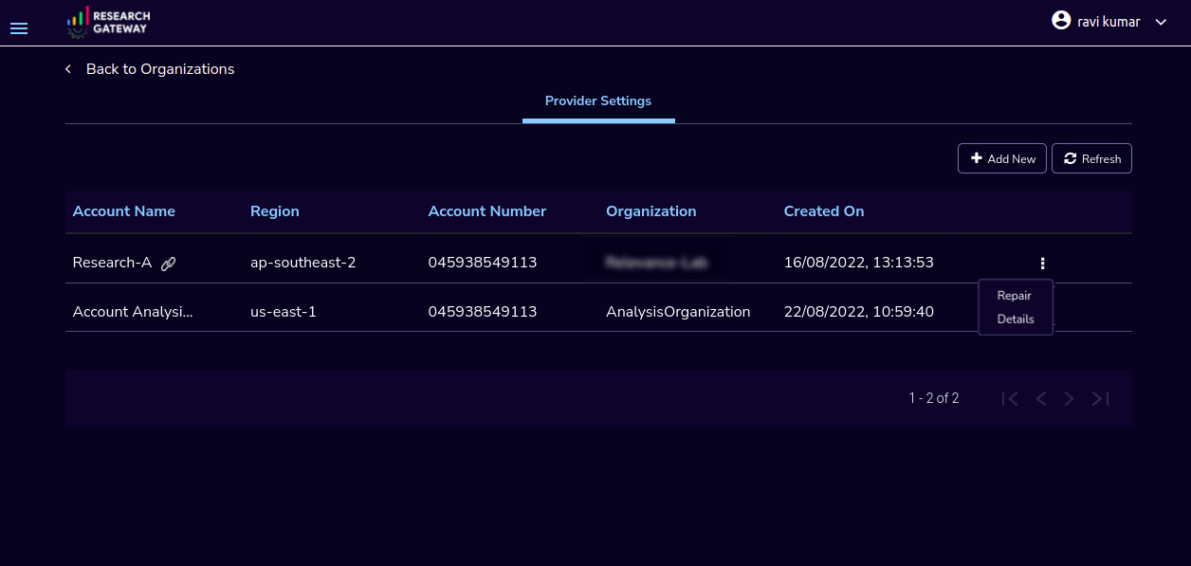Click the 22/08/2022, 10:59:40 date cell

tap(859, 312)
